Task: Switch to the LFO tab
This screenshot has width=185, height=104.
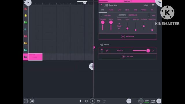Action: 119,10
